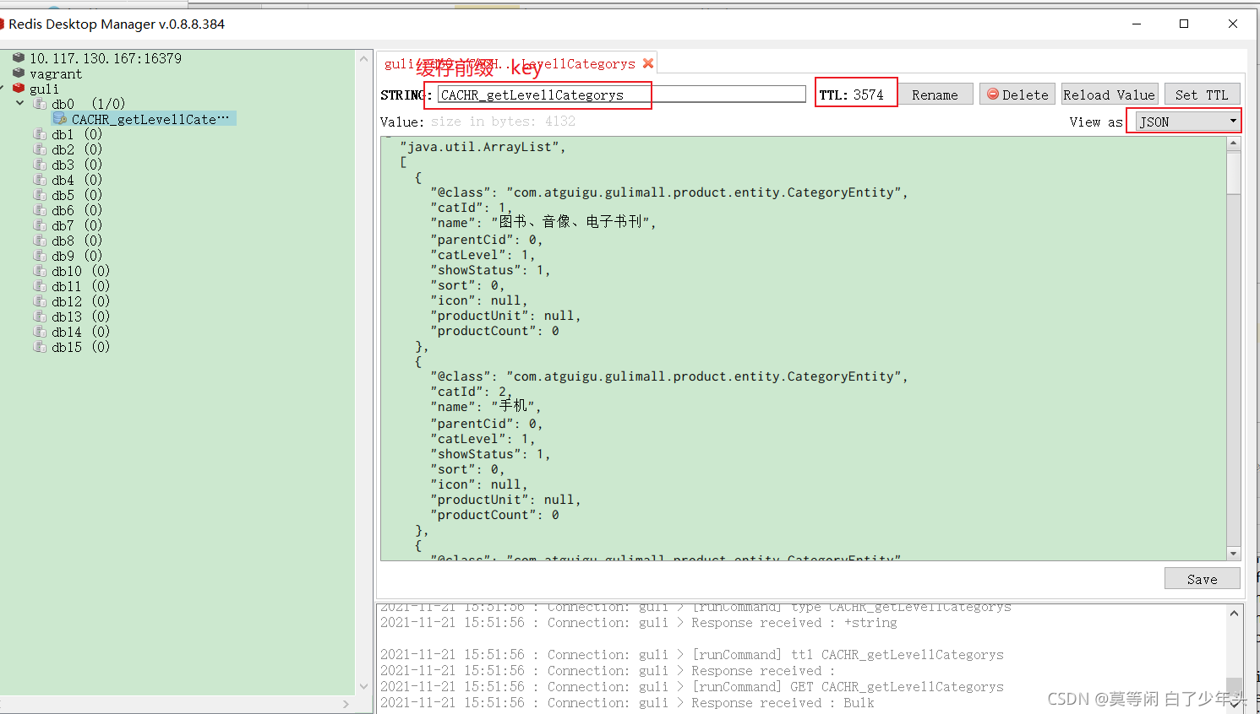1260x714 pixels.
Task: Click the db1 database icon
Action: point(40,134)
